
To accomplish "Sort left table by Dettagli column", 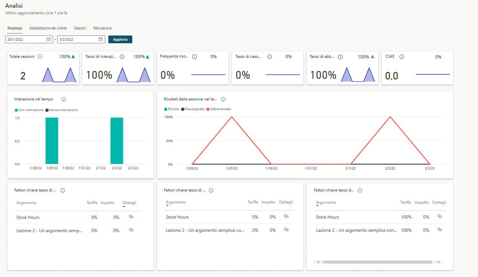I will tap(129, 203).
